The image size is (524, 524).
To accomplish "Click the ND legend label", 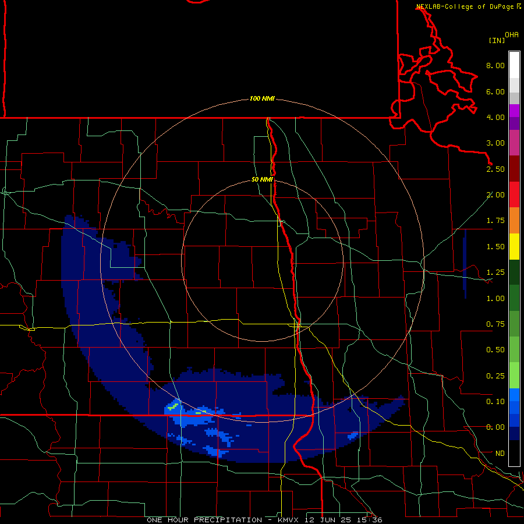I will pyautogui.click(x=500, y=454).
